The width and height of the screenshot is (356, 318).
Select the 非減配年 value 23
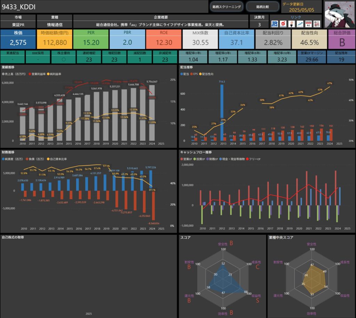[165, 60]
